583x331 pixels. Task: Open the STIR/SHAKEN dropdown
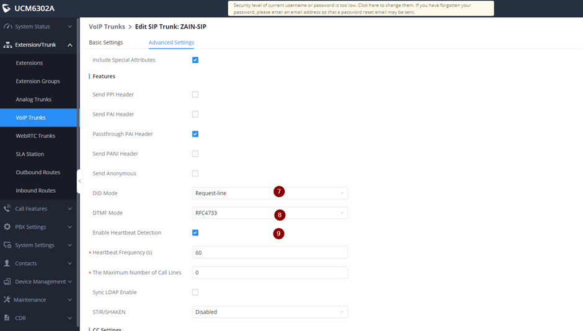[x=270, y=312]
